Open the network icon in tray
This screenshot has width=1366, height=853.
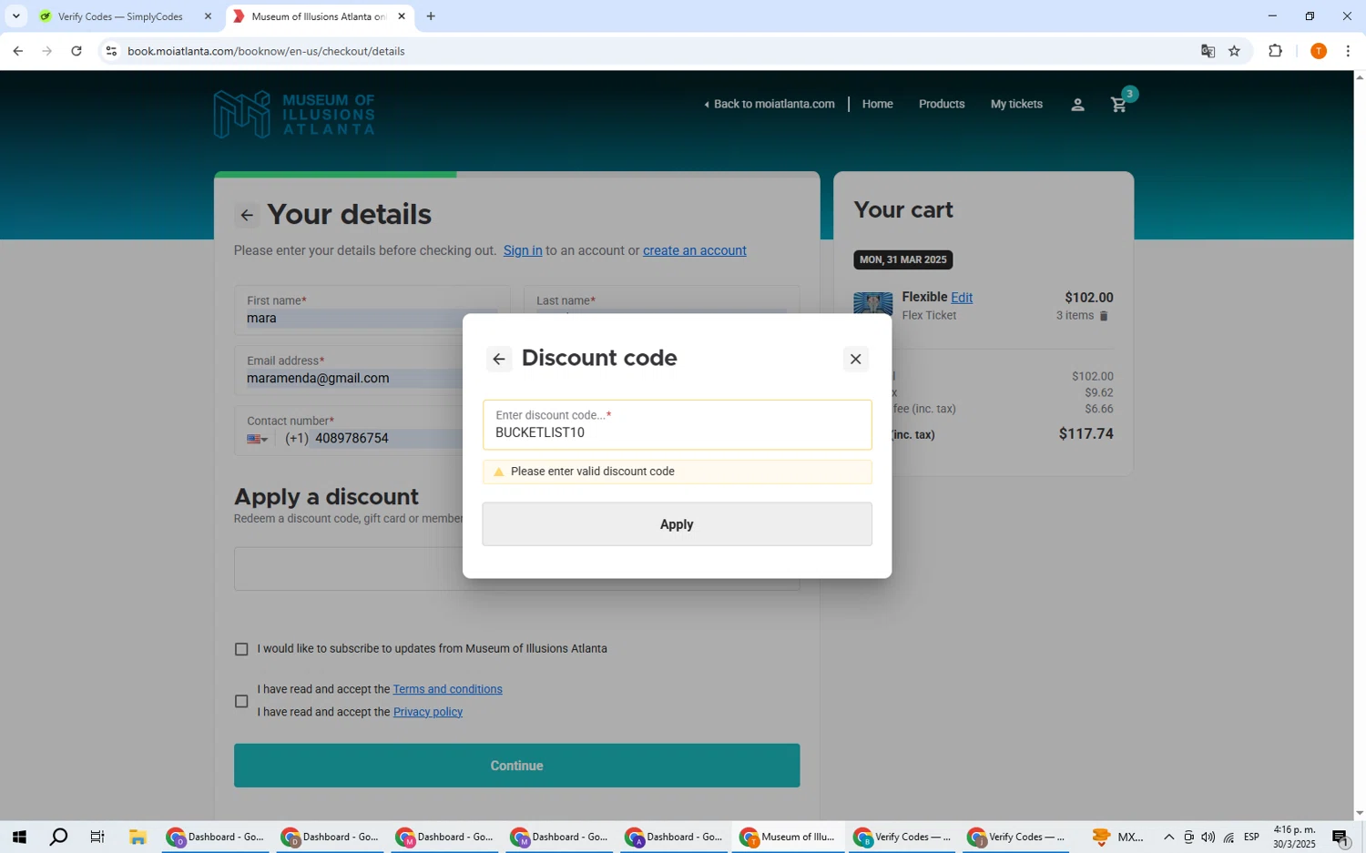1228,837
